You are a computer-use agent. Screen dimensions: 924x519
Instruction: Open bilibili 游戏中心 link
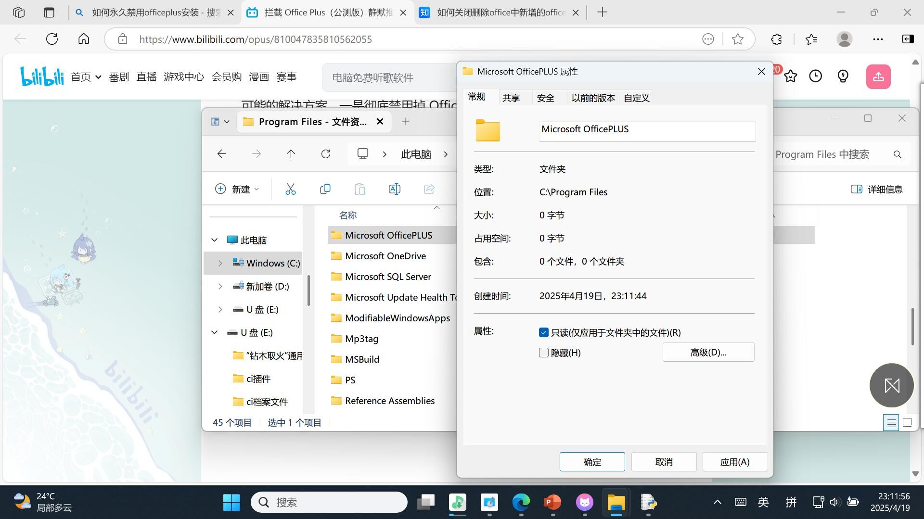click(184, 77)
